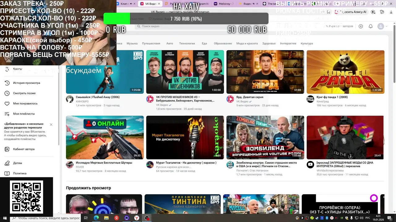
Task: Open the 0 ОНЛАЙН shooter video thumbnail
Action: point(105,138)
